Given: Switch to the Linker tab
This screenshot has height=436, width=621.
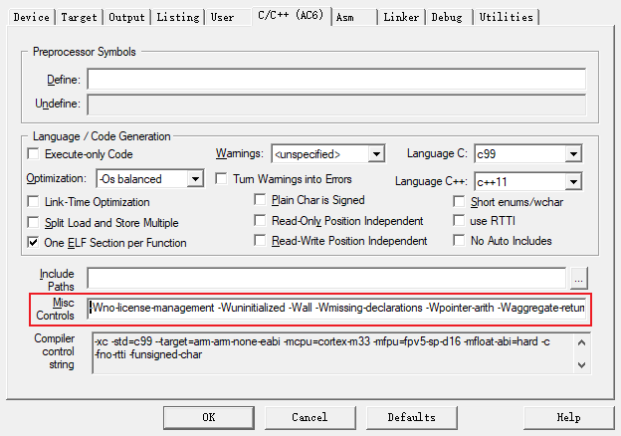Looking at the screenshot, I should point(401,17).
